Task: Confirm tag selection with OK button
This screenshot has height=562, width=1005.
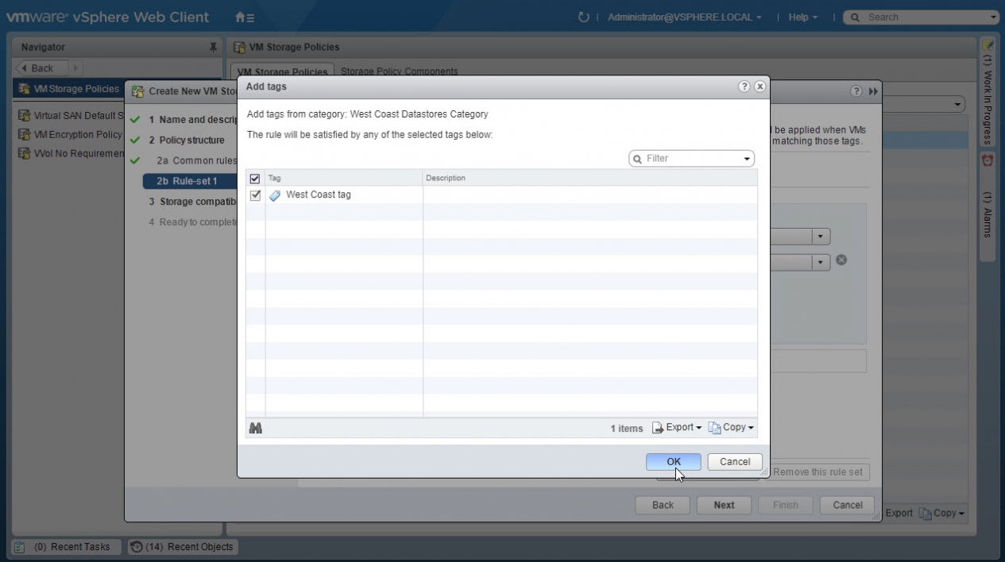Action: pyautogui.click(x=673, y=461)
